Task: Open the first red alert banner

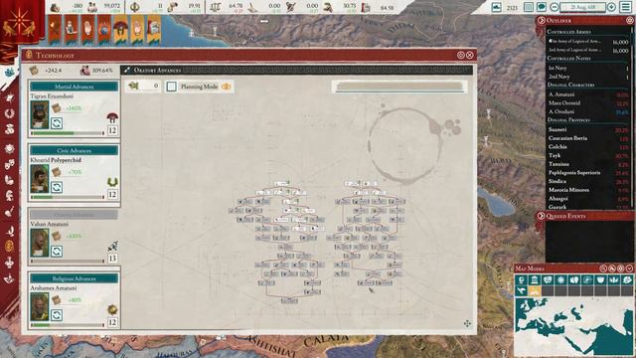Action: click(x=55, y=30)
